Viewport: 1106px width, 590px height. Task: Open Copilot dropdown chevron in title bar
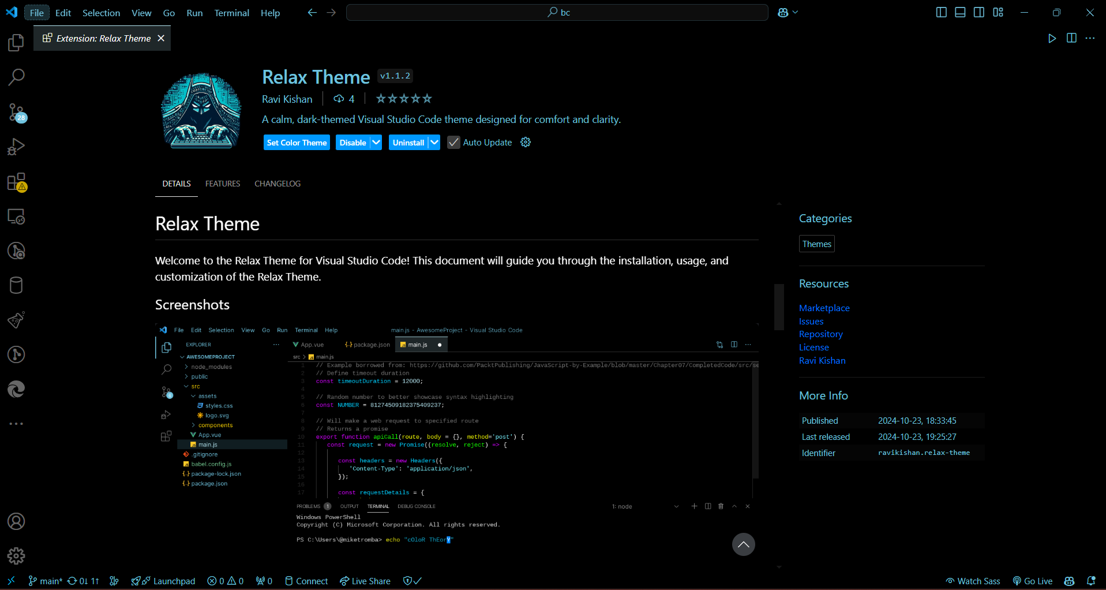click(796, 12)
